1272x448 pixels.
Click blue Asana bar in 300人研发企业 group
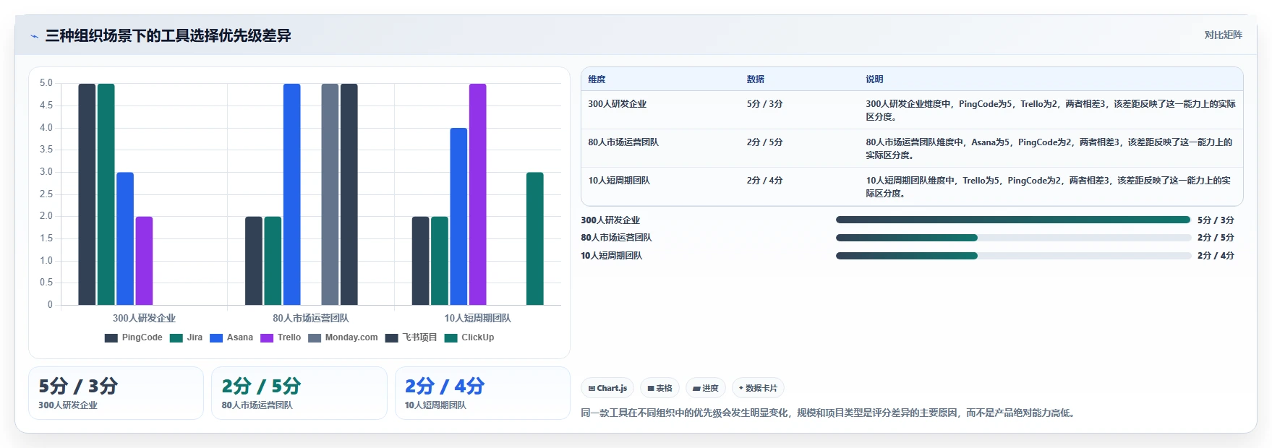click(125, 238)
